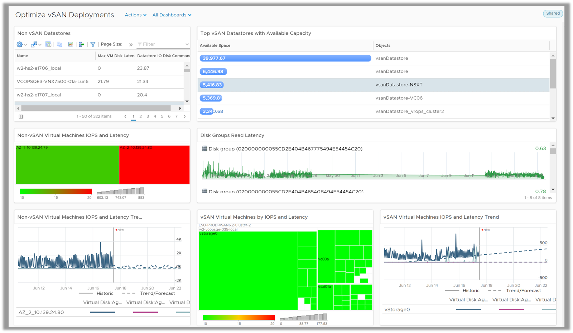Click the Shared badge button
Image resolution: width=573 pixels, height=333 pixels.
pos(553,14)
